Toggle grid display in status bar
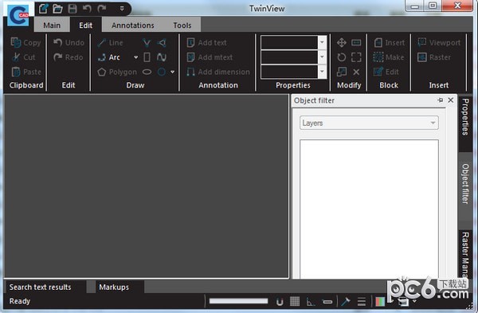This screenshot has width=478, height=313. [x=295, y=302]
